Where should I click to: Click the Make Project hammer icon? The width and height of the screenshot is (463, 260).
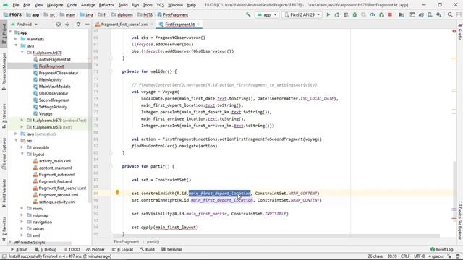click(x=248, y=14)
